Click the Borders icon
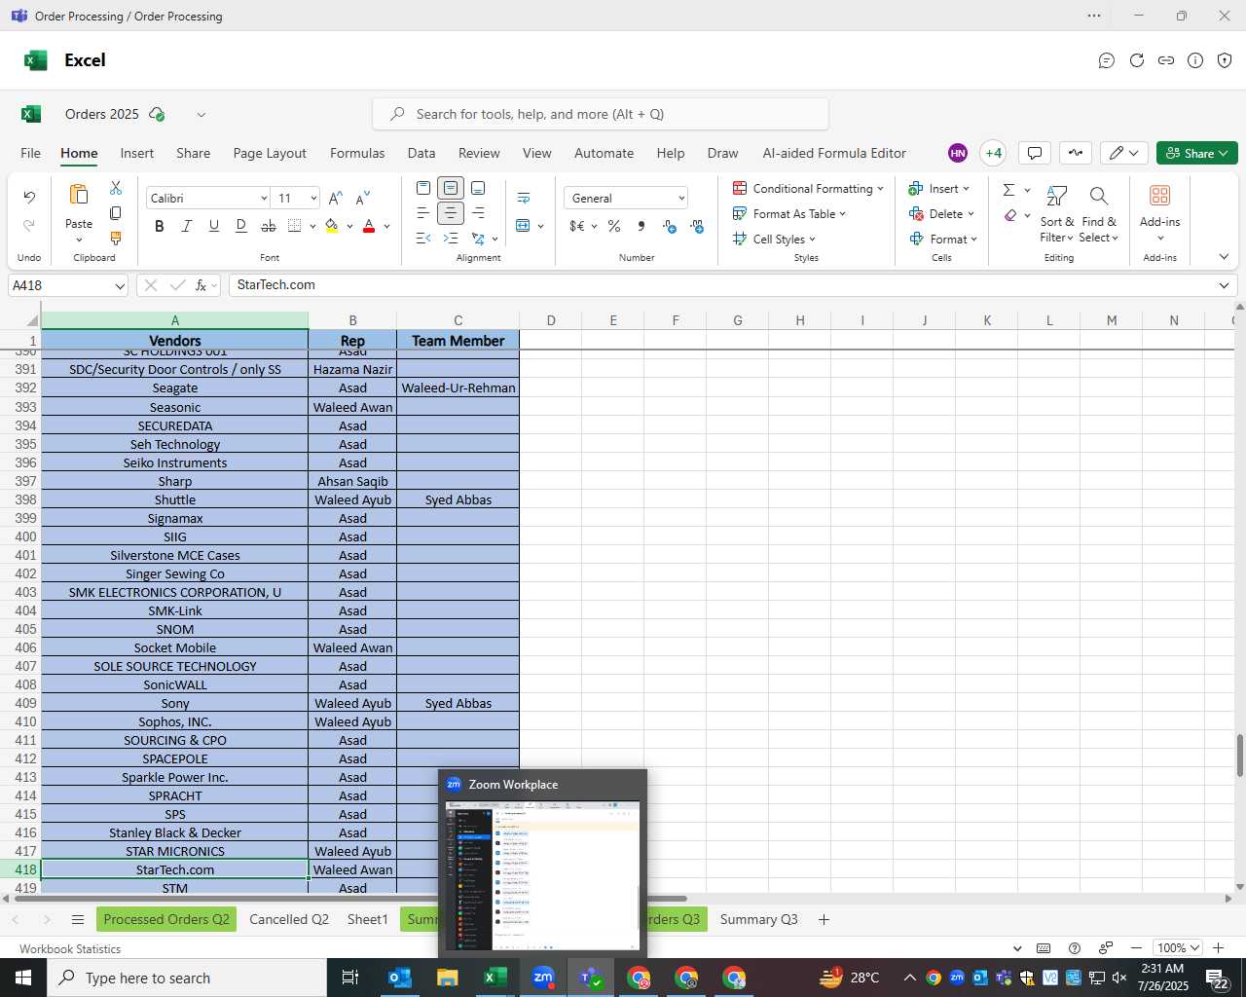Image resolution: width=1246 pixels, height=997 pixels. pos(295,226)
